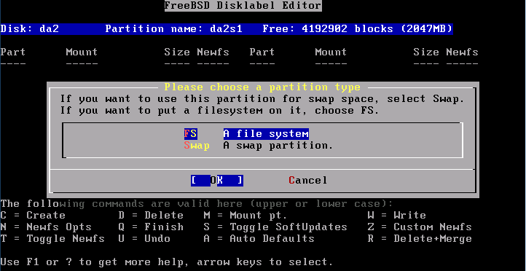Click the 'U = Undo' command text
The height and width of the screenshot is (271, 526).
click(x=144, y=239)
